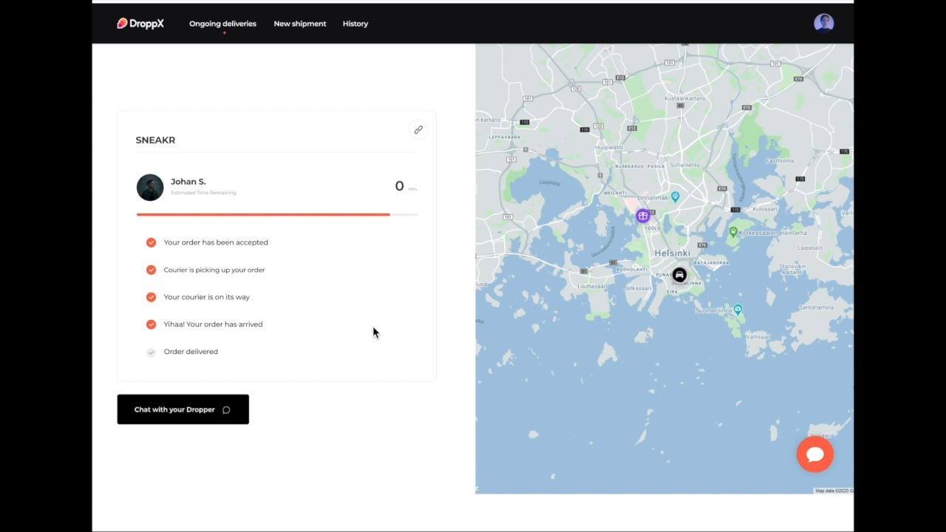Click the 'courier is on its way' checkmark
Image resolution: width=946 pixels, height=532 pixels.
point(151,297)
